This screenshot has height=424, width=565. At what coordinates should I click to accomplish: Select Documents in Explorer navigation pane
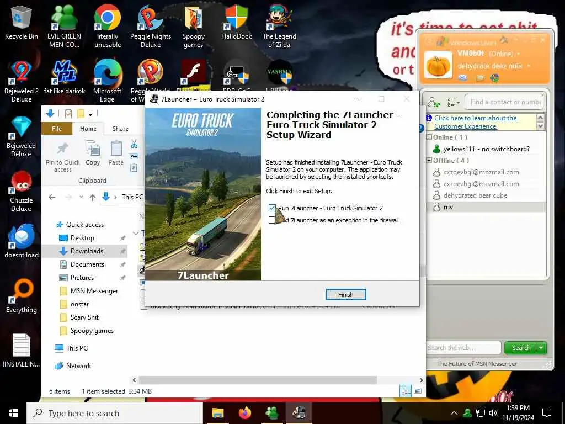pos(87,264)
